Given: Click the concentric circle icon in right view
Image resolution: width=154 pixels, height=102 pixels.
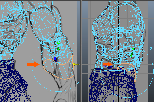Looking at the screenshot, I should (150, 48).
